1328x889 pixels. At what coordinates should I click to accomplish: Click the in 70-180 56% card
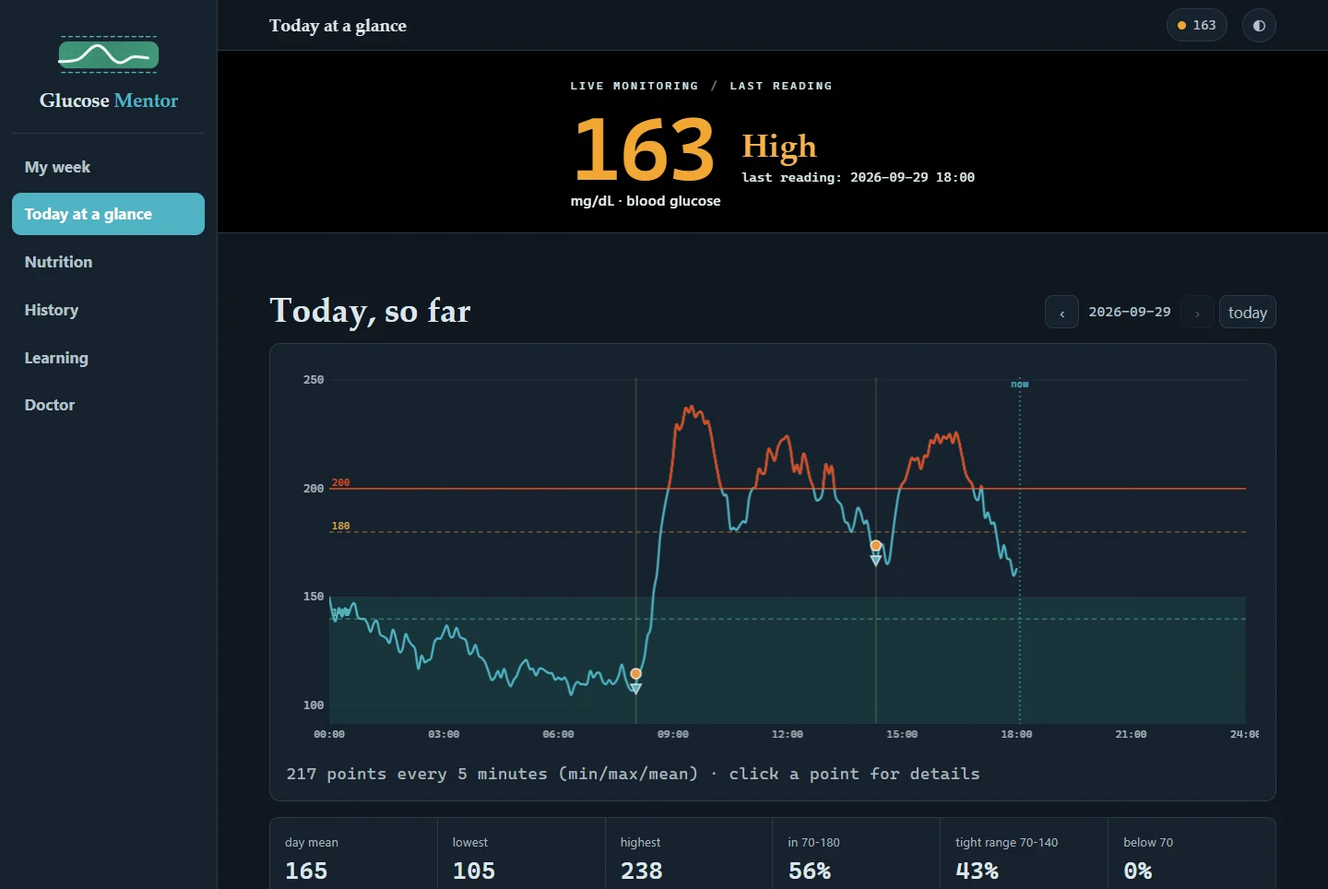(856, 854)
